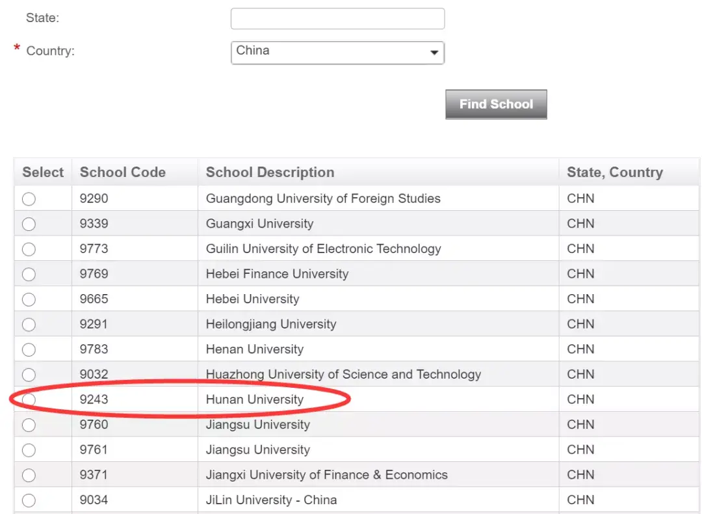Image resolution: width=702 pixels, height=514 pixels.
Task: Select radio button for Hebei University
Action: tap(29, 299)
